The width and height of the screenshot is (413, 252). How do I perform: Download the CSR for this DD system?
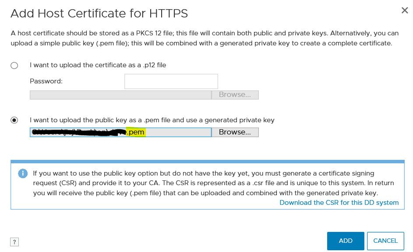pyautogui.click(x=339, y=202)
